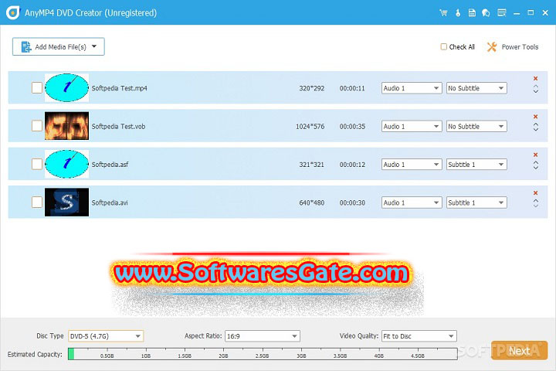Click the shopping cart purchase icon
The height and width of the screenshot is (371, 556).
pyautogui.click(x=443, y=13)
